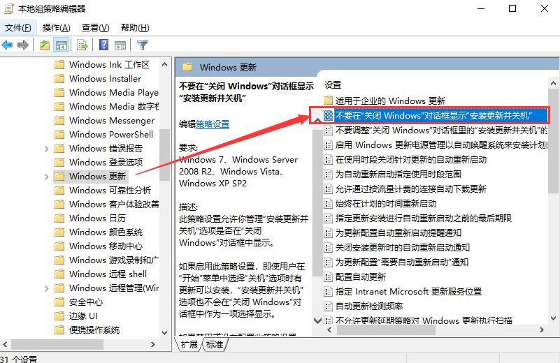
Task: Switch to the 扩展 tab
Action: tap(189, 344)
